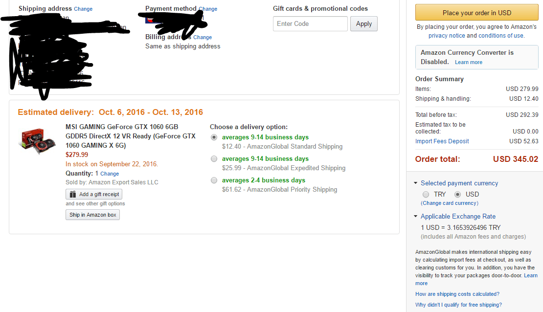Open the privacy notice link

click(x=447, y=36)
